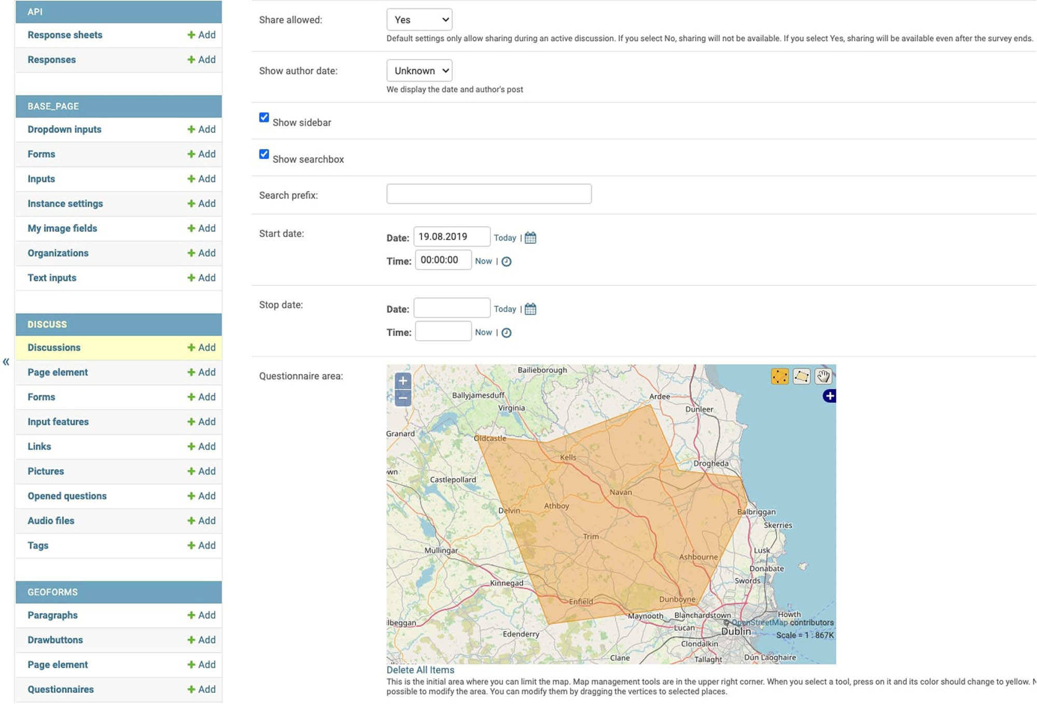Image resolution: width=1037 pixels, height=704 pixels.
Task: Focus the Search prefix text field
Action: tap(489, 194)
